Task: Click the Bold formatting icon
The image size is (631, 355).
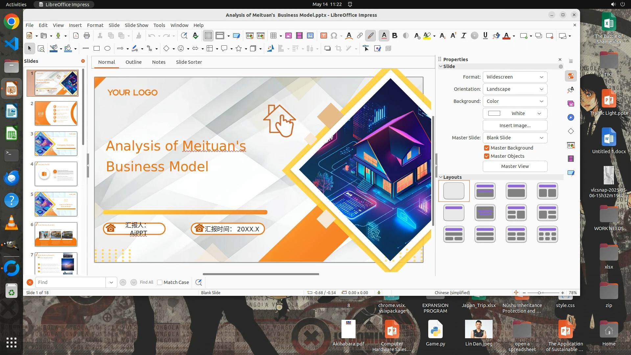Action: (x=395, y=36)
